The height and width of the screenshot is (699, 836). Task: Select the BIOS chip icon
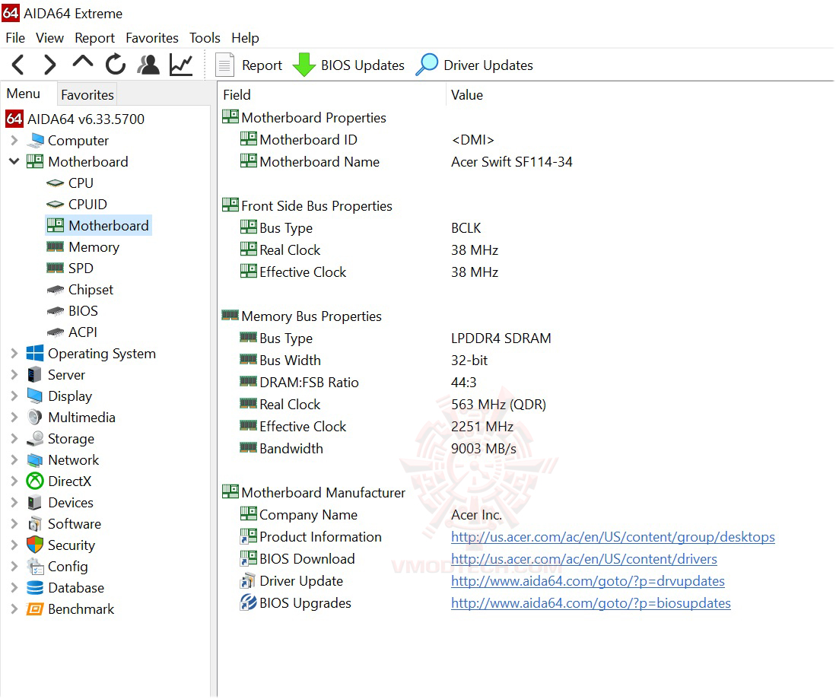point(55,311)
